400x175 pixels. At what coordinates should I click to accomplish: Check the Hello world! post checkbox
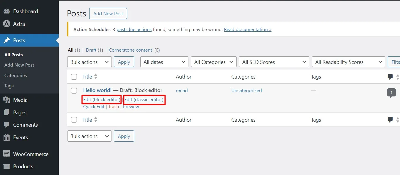[x=74, y=91]
